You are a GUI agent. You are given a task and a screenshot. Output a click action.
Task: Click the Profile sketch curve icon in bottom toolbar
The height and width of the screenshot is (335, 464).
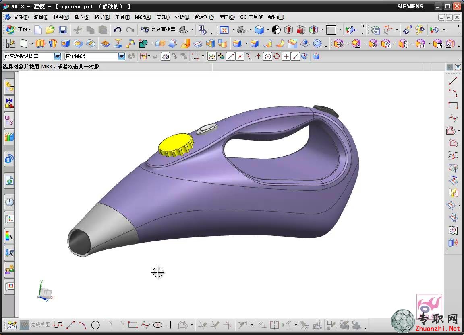(x=58, y=325)
